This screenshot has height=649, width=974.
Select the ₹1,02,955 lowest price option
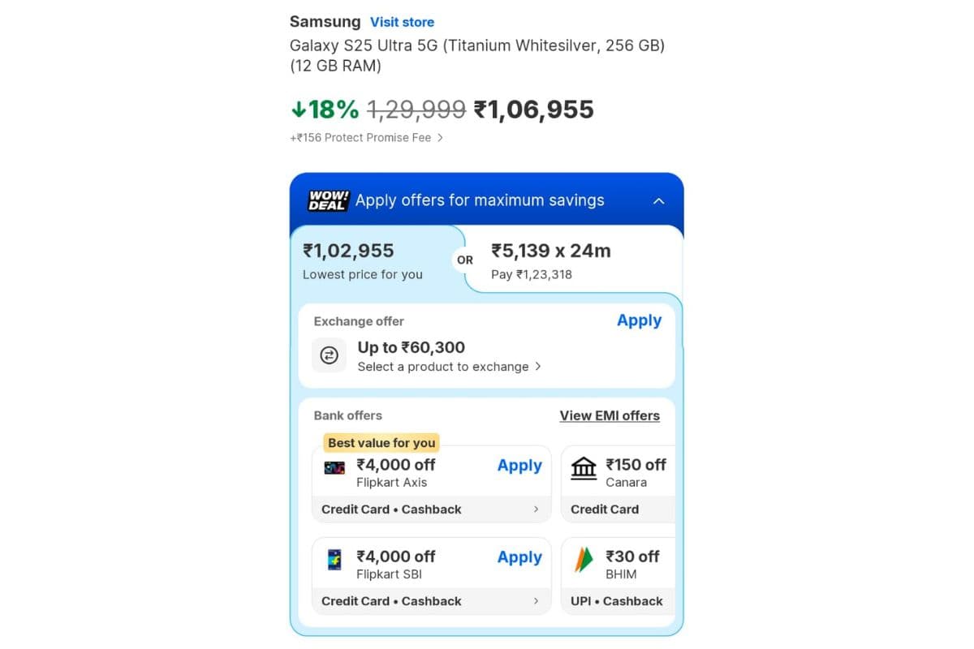point(362,260)
